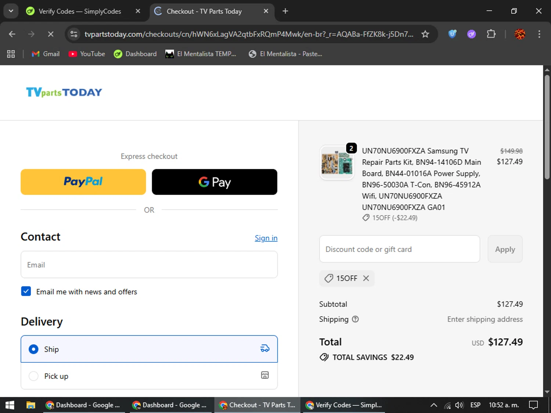This screenshot has width=551, height=413.
Task: Show hidden system tray icons
Action: (x=433, y=405)
